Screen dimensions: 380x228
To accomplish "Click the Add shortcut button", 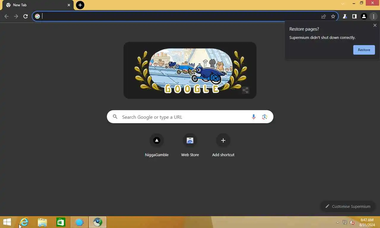I will tap(223, 145).
